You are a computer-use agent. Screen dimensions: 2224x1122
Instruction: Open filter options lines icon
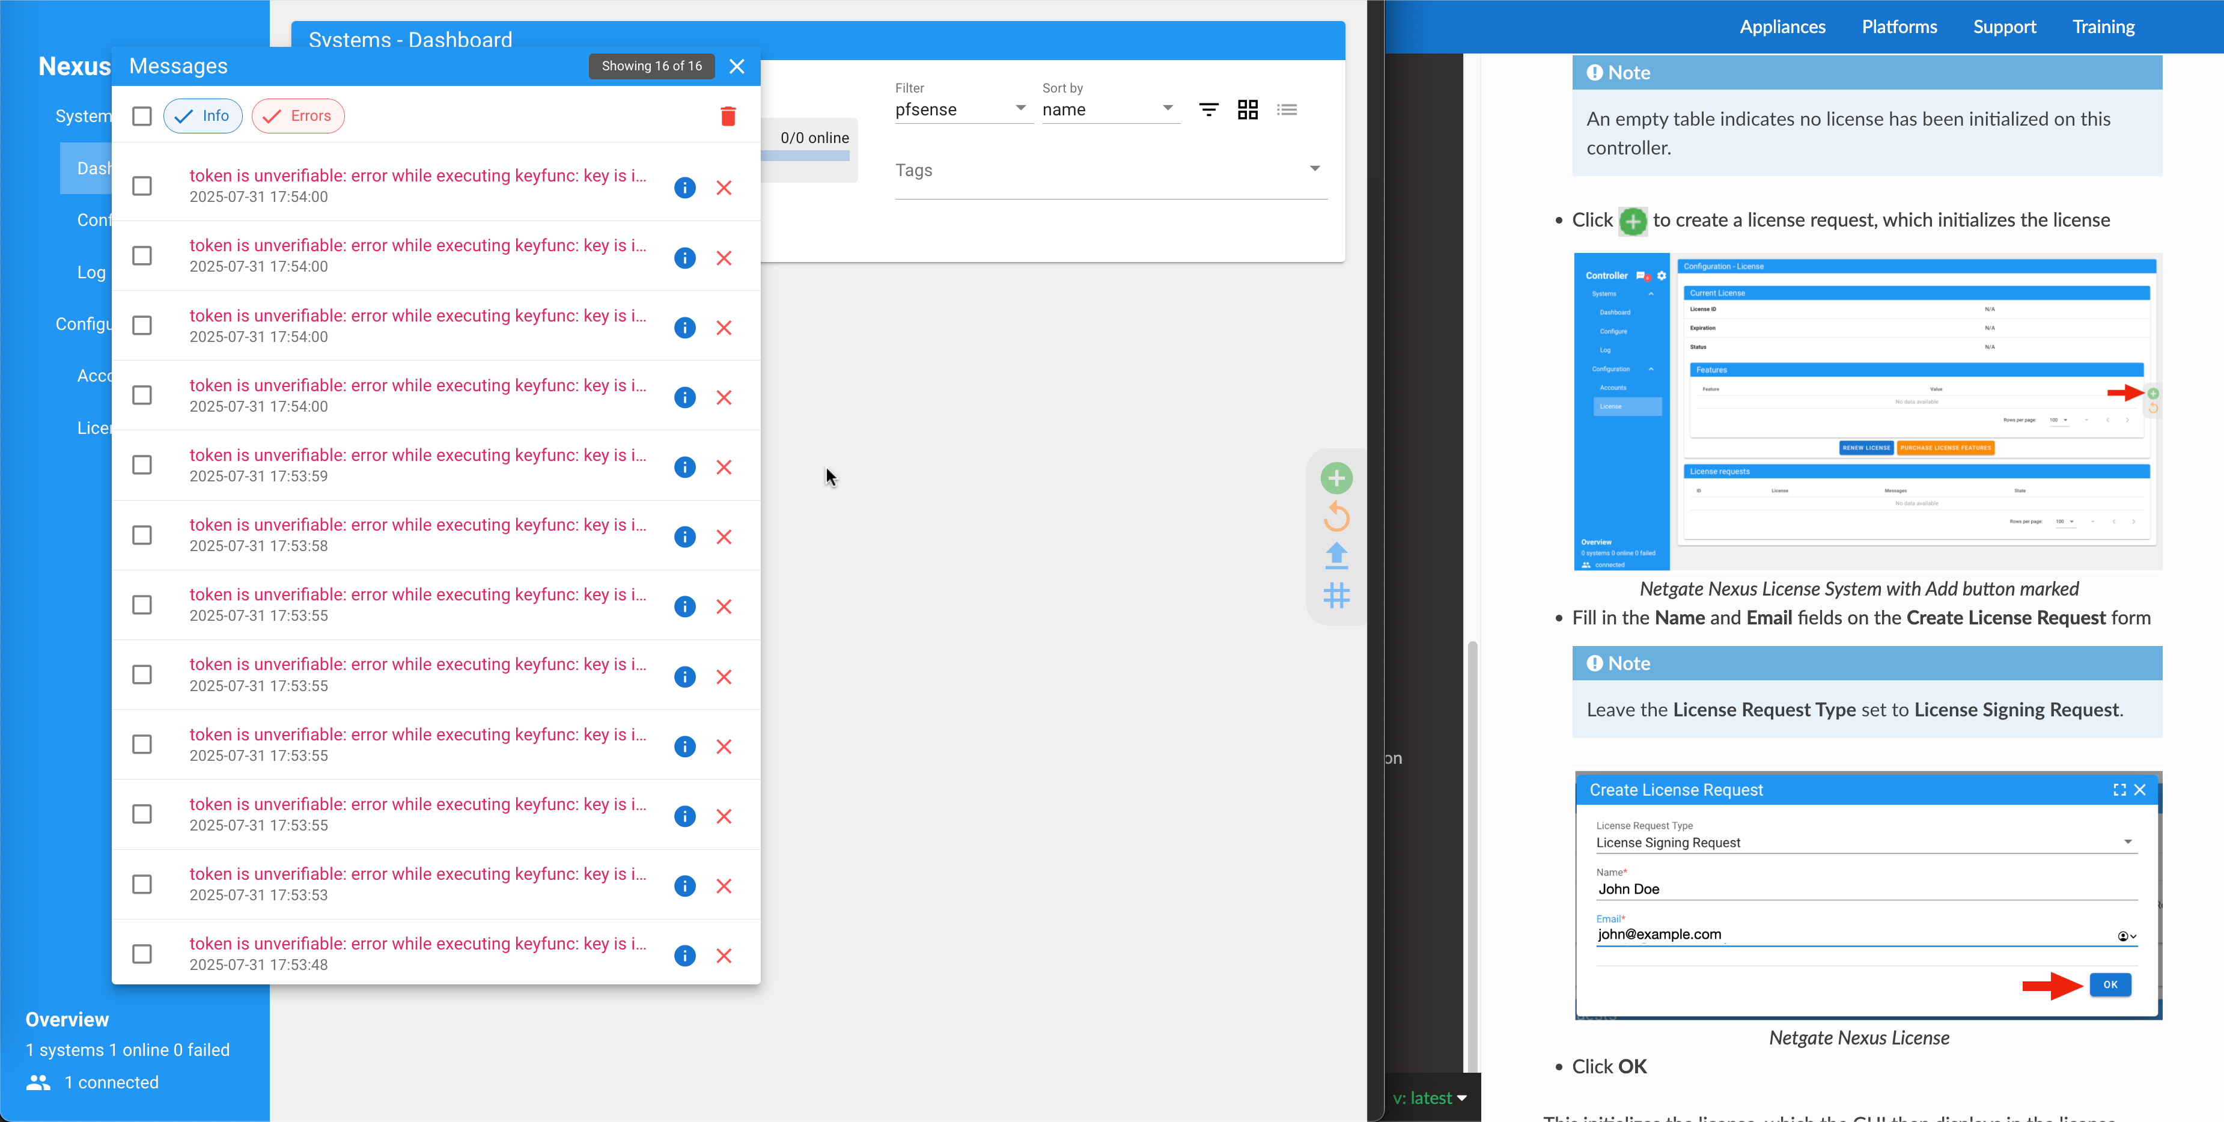pyautogui.click(x=1208, y=110)
